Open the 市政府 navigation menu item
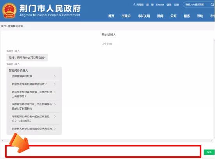The image size is (215, 159). 126,16
